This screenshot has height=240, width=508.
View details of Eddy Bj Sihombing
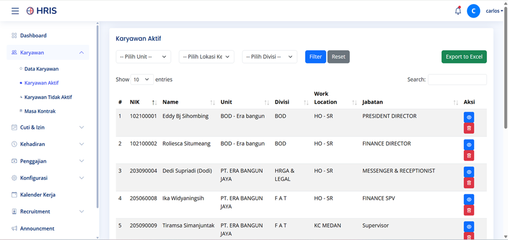pyautogui.click(x=469, y=117)
